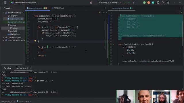Image resolution: width=184 pixels, height=103 pixels.
Task: Close the terminal session tab
Action: tap(31, 68)
